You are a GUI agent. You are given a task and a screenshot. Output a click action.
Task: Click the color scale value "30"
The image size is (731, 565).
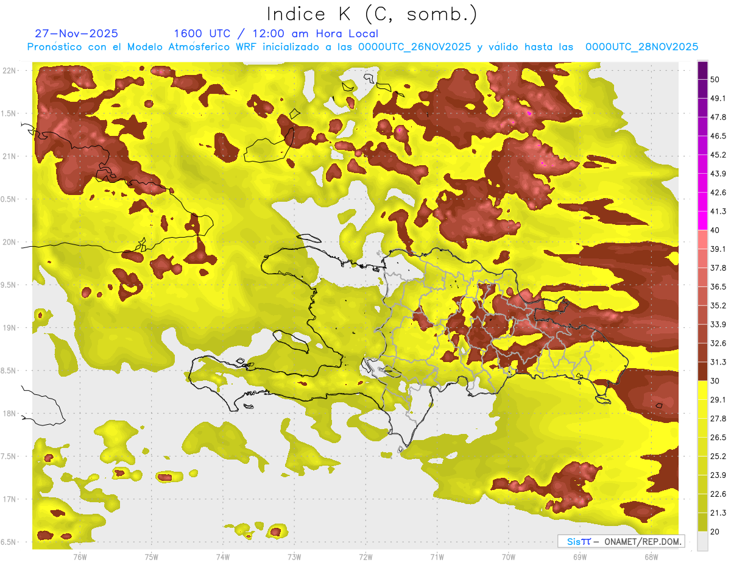715,381
